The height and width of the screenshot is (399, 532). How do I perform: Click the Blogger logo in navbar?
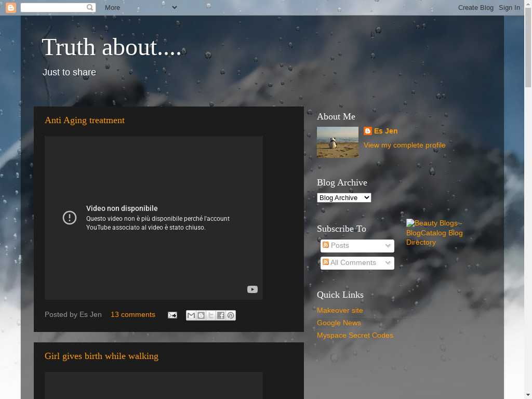(x=10, y=7)
